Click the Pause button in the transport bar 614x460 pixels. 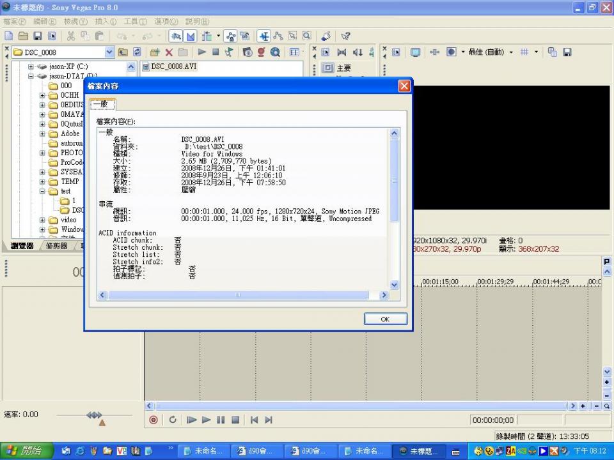tap(221, 420)
